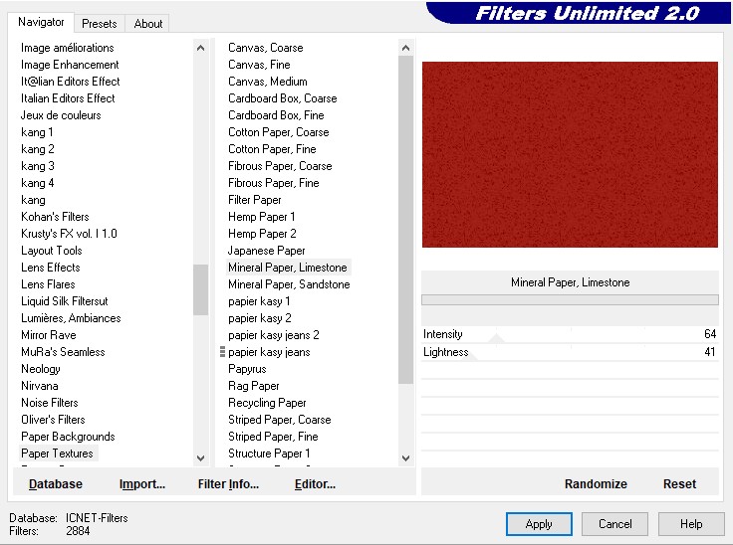Click down arrow of filter list scrollbar
Screen dimensions: 733x545
405,458
